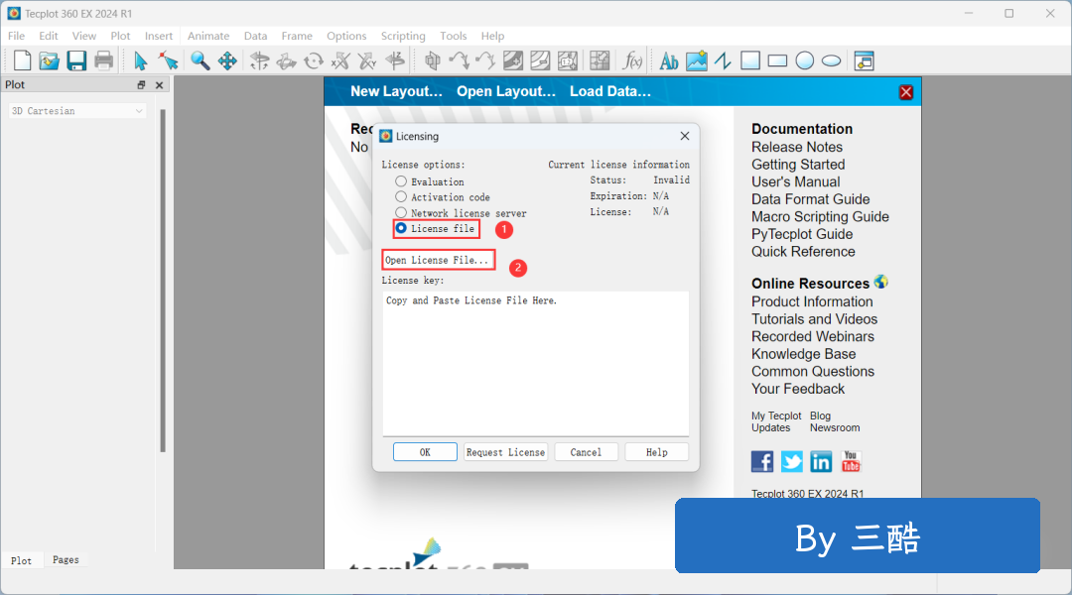Undock the Plot sidebar panel

[x=141, y=84]
